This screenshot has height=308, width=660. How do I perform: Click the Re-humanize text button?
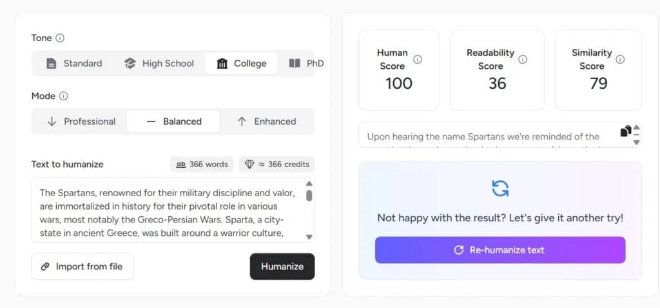[500, 250]
